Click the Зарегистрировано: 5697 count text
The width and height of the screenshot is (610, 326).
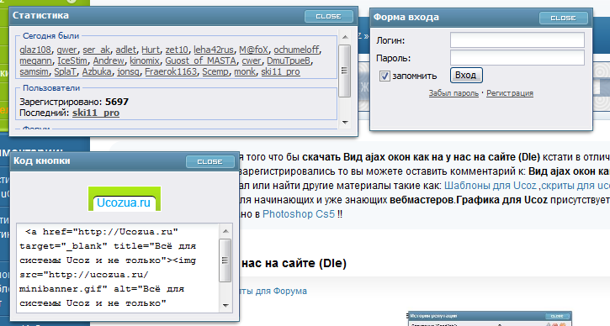tap(74, 102)
